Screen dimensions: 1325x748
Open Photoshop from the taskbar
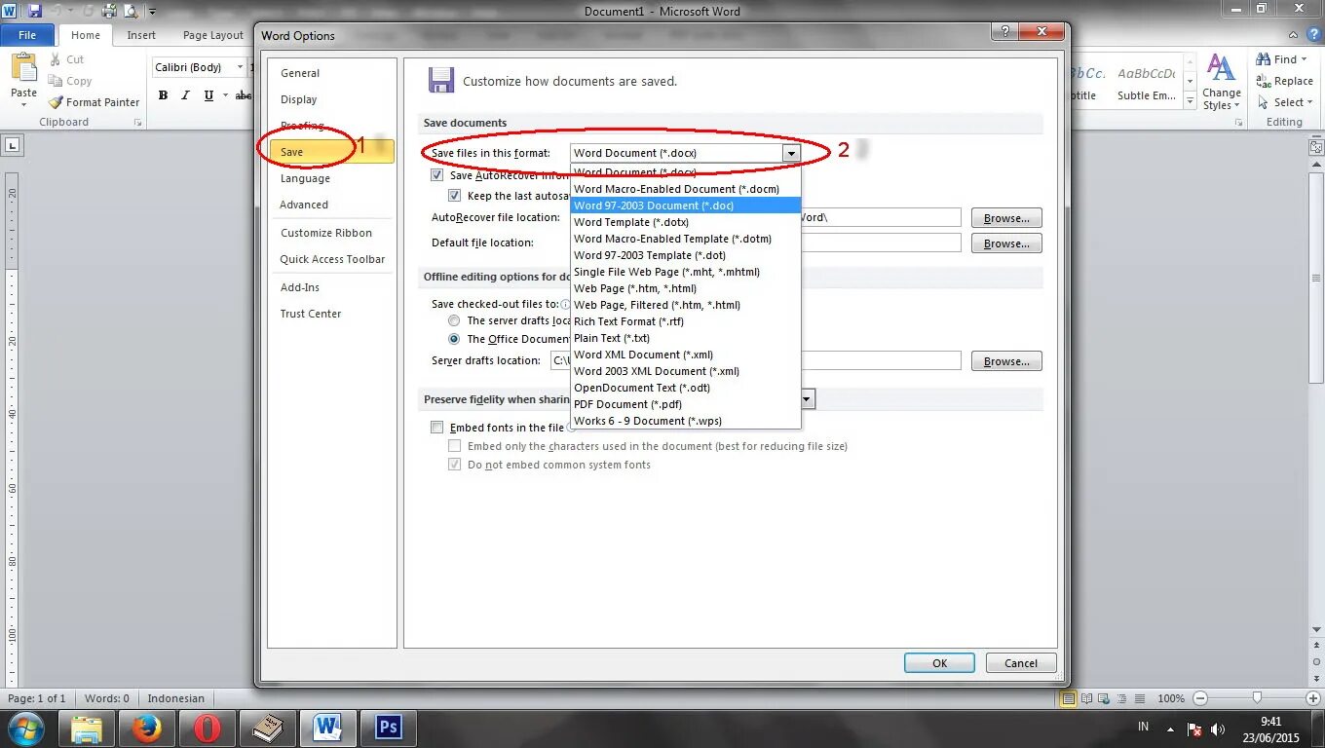click(x=389, y=728)
